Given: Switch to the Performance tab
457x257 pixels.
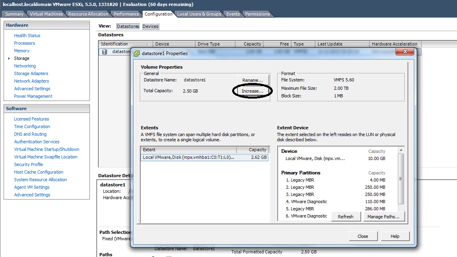Looking at the screenshot, I should point(126,14).
